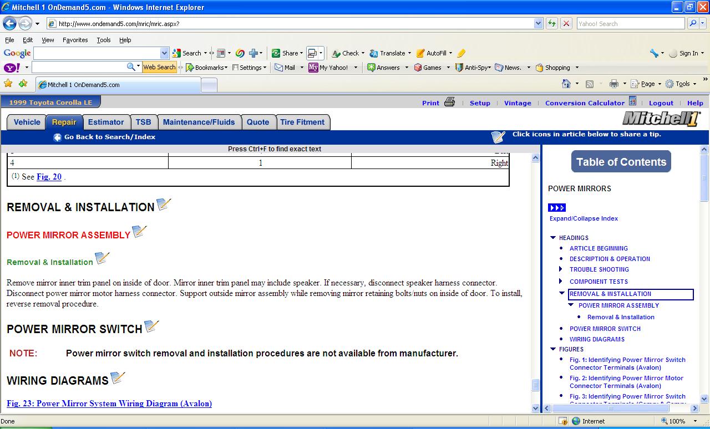This screenshot has width=710, height=429.
Task: Select ARTICLE BEGINNING in table of contents
Action: (x=599, y=248)
